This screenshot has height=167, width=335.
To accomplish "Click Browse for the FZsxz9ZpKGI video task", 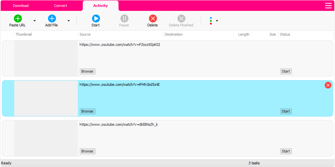I will click(x=87, y=71).
